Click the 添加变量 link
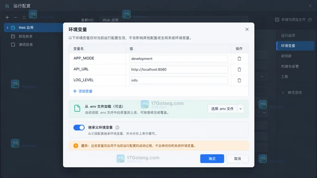This screenshot has height=178, width=317. point(83,91)
